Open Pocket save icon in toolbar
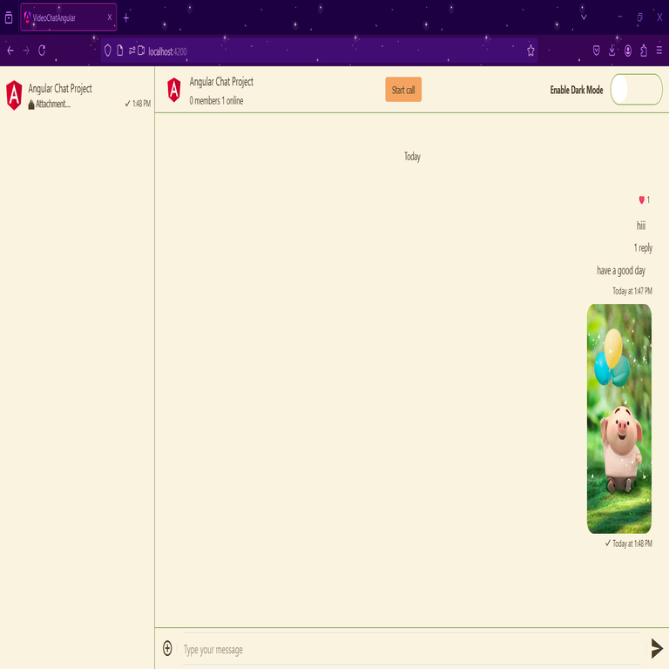The image size is (669, 669). [x=597, y=51]
